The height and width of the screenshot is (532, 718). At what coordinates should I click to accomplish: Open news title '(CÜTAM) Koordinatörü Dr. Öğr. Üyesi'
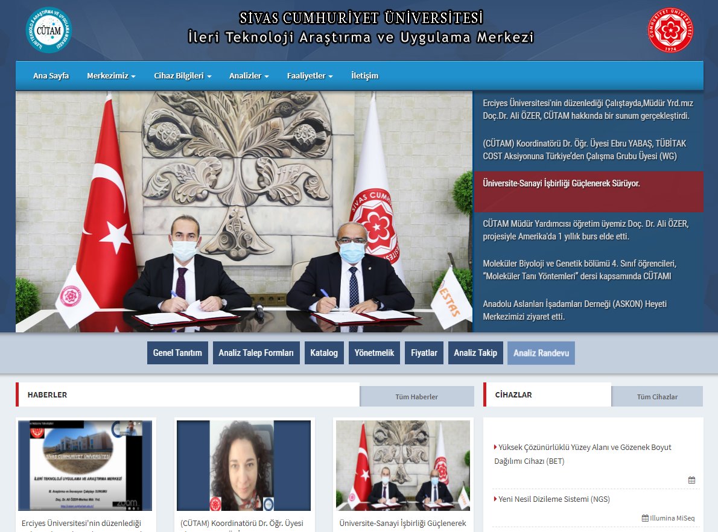pos(242,524)
